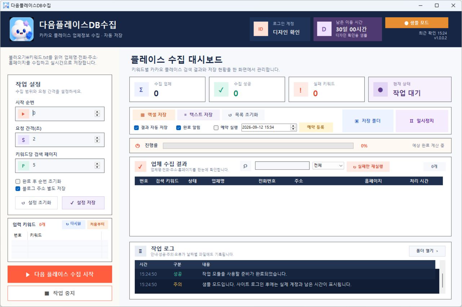The width and height of the screenshot is (462, 307).
Task: Click the 처리 시간 column header
Action: click(x=419, y=181)
